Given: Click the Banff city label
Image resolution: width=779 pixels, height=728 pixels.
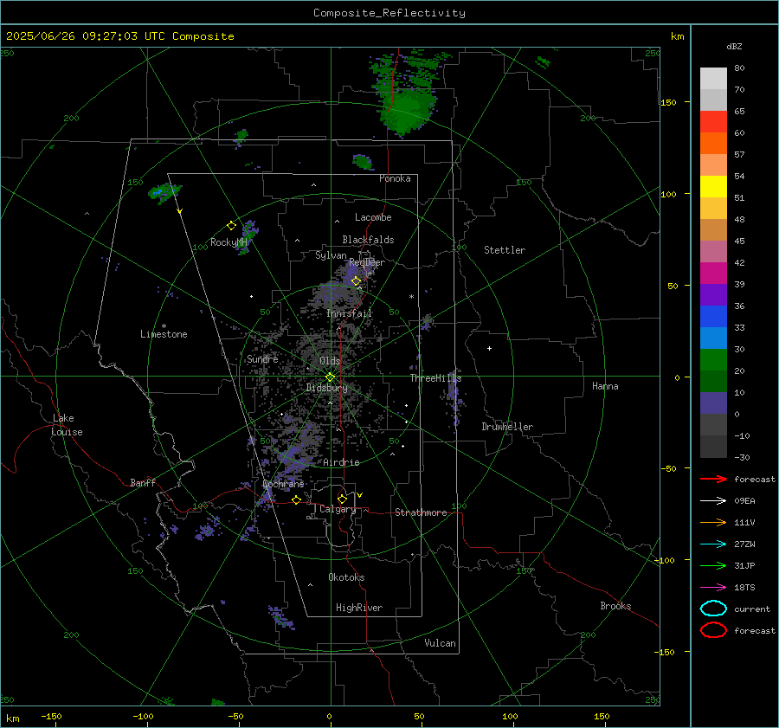Looking at the screenshot, I should coord(143,483).
